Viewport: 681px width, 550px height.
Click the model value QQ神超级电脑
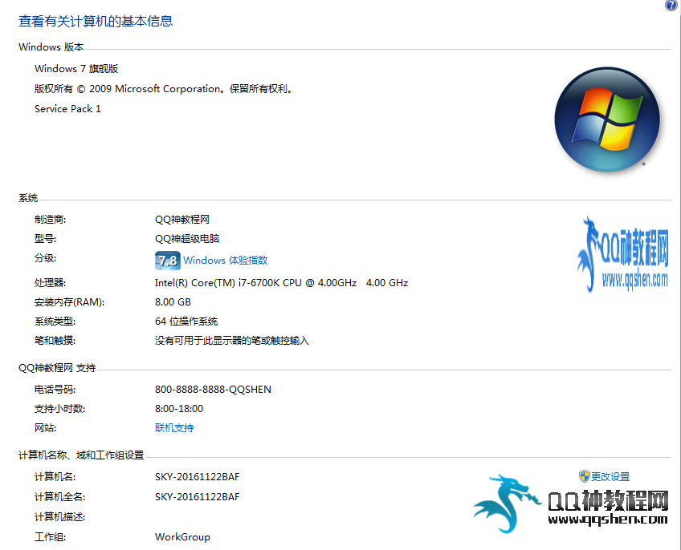(x=187, y=239)
